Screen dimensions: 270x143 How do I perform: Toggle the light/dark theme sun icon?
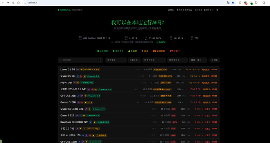(x=217, y=10)
